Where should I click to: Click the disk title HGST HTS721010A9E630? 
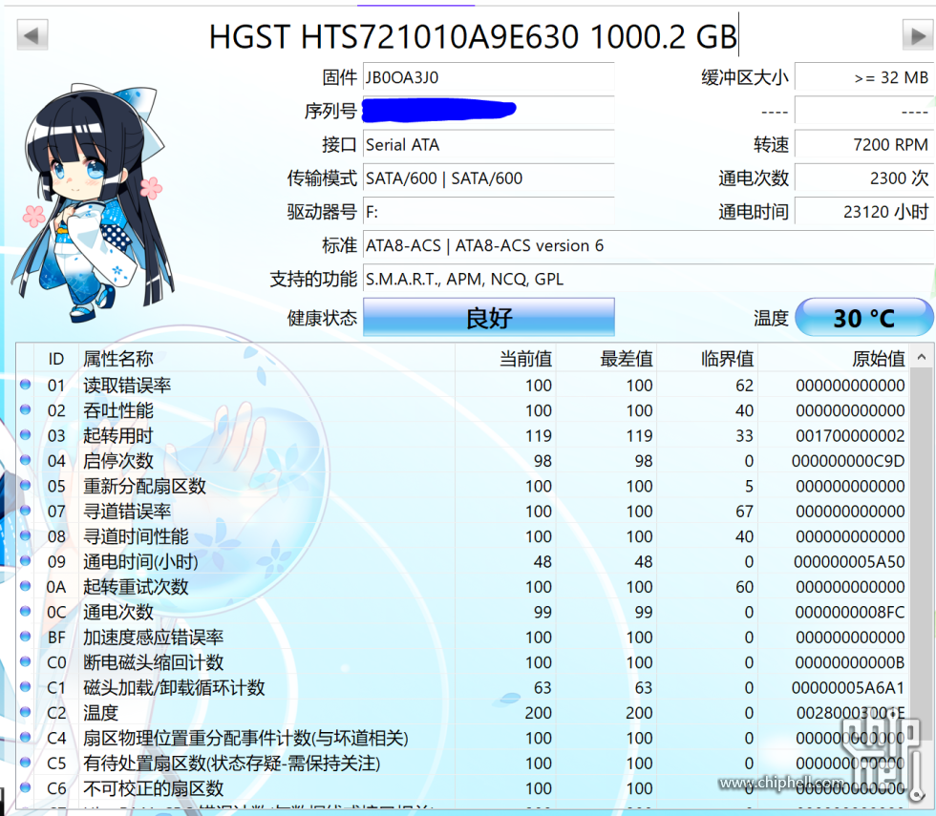tap(394, 36)
